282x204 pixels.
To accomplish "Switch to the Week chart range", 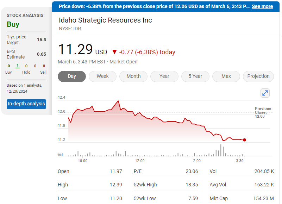I will (x=102, y=76).
